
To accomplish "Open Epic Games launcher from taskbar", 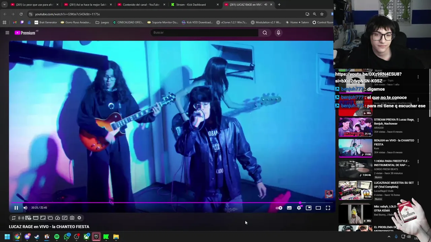I will click(x=96, y=237).
